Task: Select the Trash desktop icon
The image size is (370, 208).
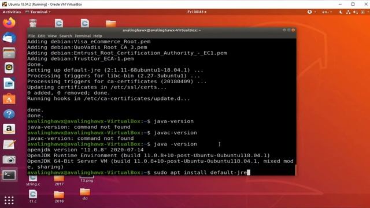Action: (x=33, y=23)
